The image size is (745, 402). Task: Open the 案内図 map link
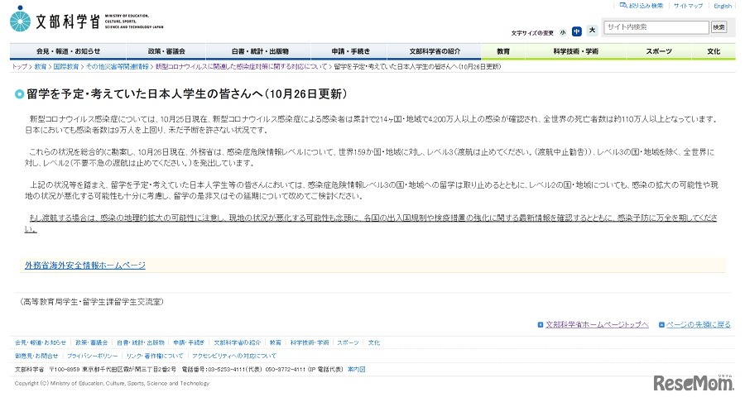pyautogui.click(x=356, y=369)
